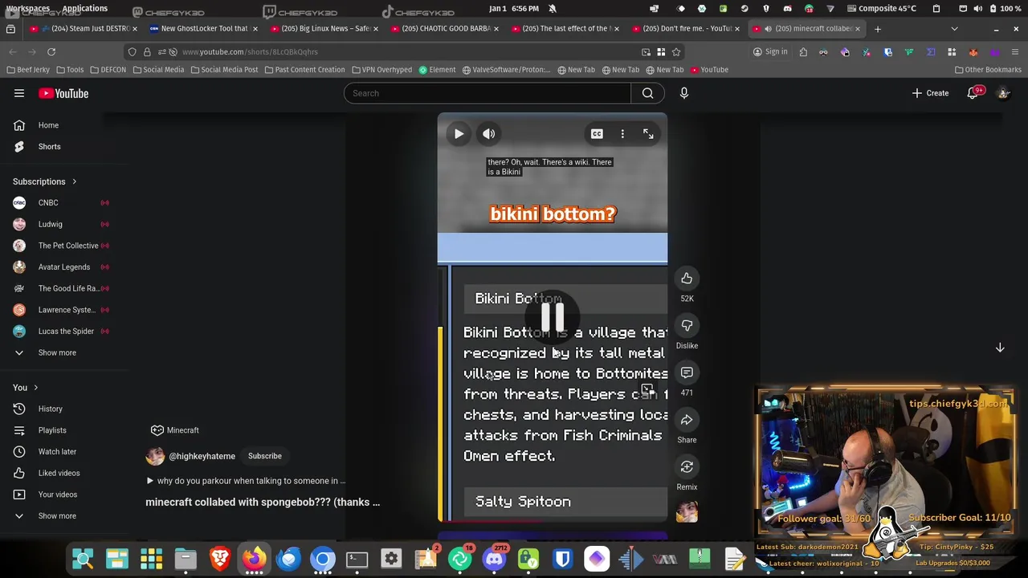Open the YouTube hamburger guide menu
The height and width of the screenshot is (578, 1028).
point(19,93)
